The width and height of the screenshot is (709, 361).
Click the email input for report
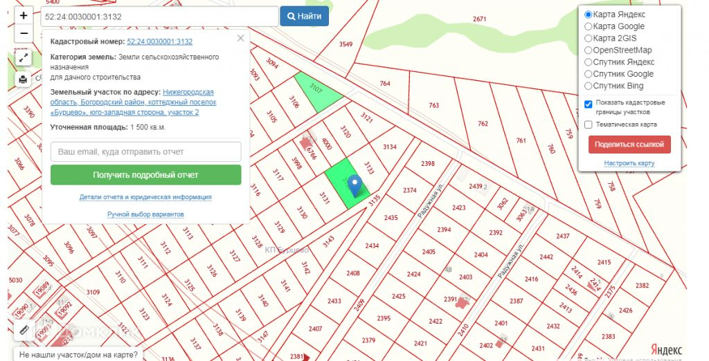coord(145,152)
